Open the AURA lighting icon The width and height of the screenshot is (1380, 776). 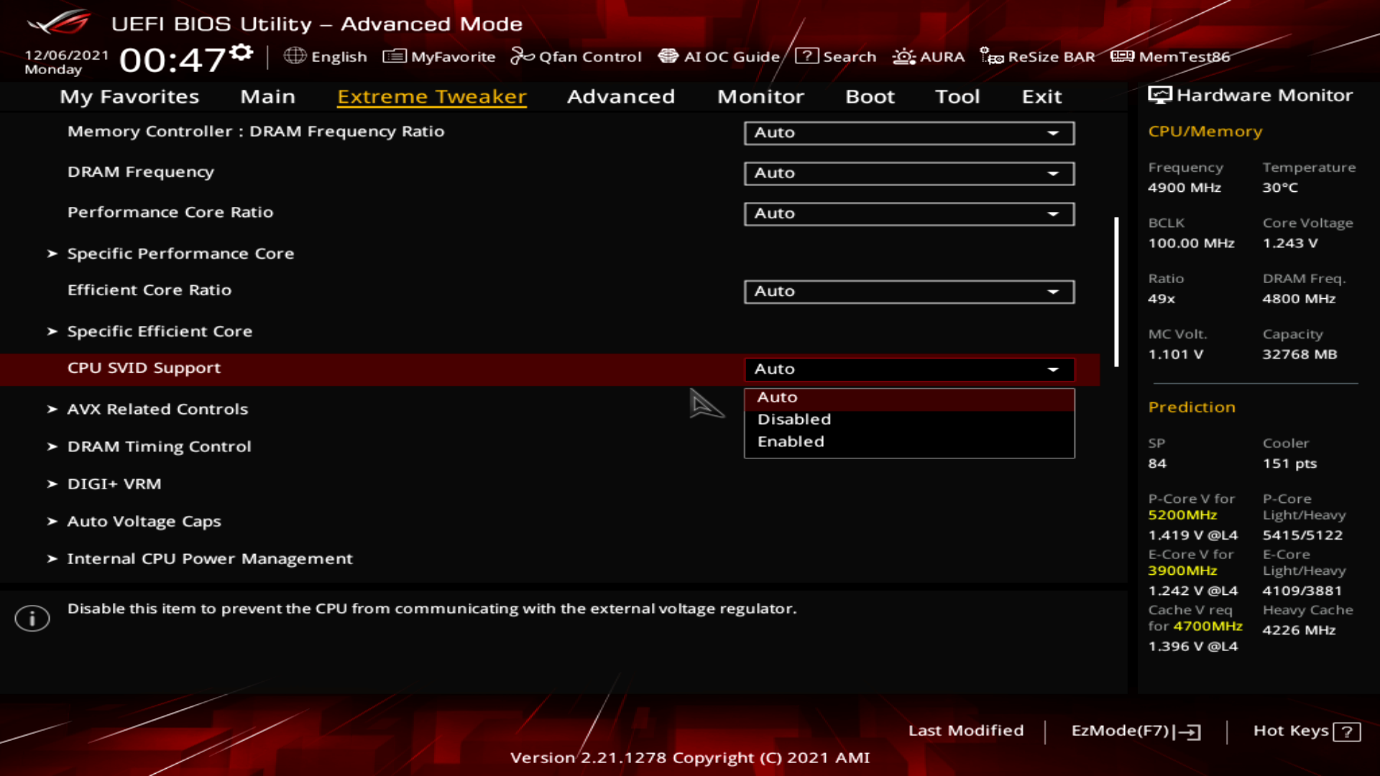(903, 56)
